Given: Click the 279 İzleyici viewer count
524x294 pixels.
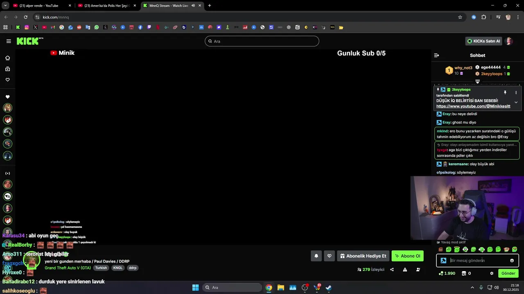Looking at the screenshot, I should (x=370, y=269).
